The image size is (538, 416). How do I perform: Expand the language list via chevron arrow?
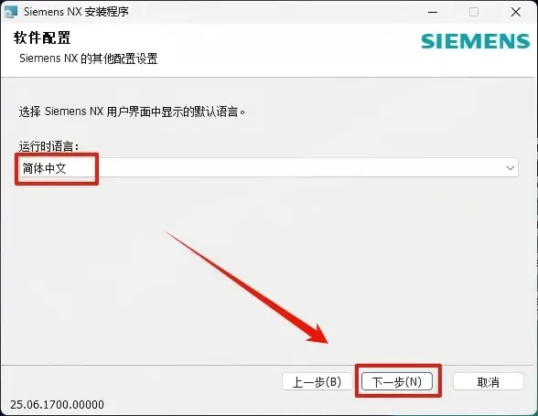(511, 168)
